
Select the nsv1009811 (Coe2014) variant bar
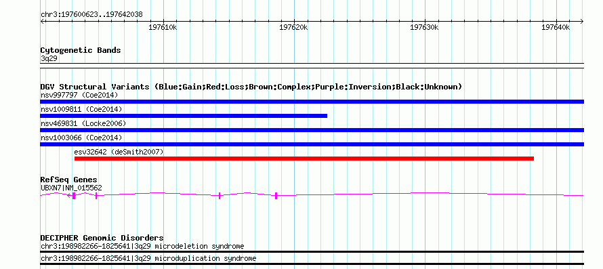click(x=184, y=116)
